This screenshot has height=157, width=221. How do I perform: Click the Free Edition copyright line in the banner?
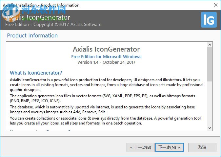[x=53, y=24]
